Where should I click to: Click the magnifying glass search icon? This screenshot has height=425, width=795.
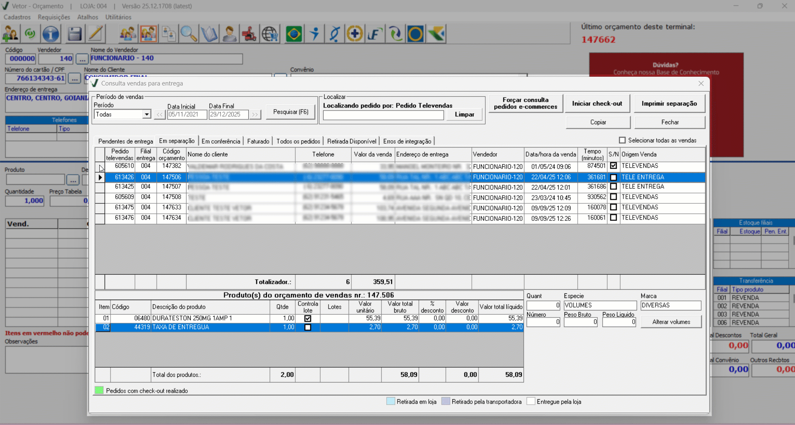pyautogui.click(x=189, y=34)
